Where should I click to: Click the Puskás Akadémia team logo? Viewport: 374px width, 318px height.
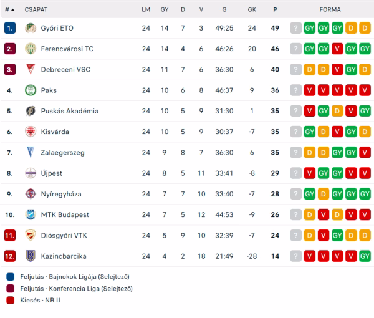[x=30, y=111]
